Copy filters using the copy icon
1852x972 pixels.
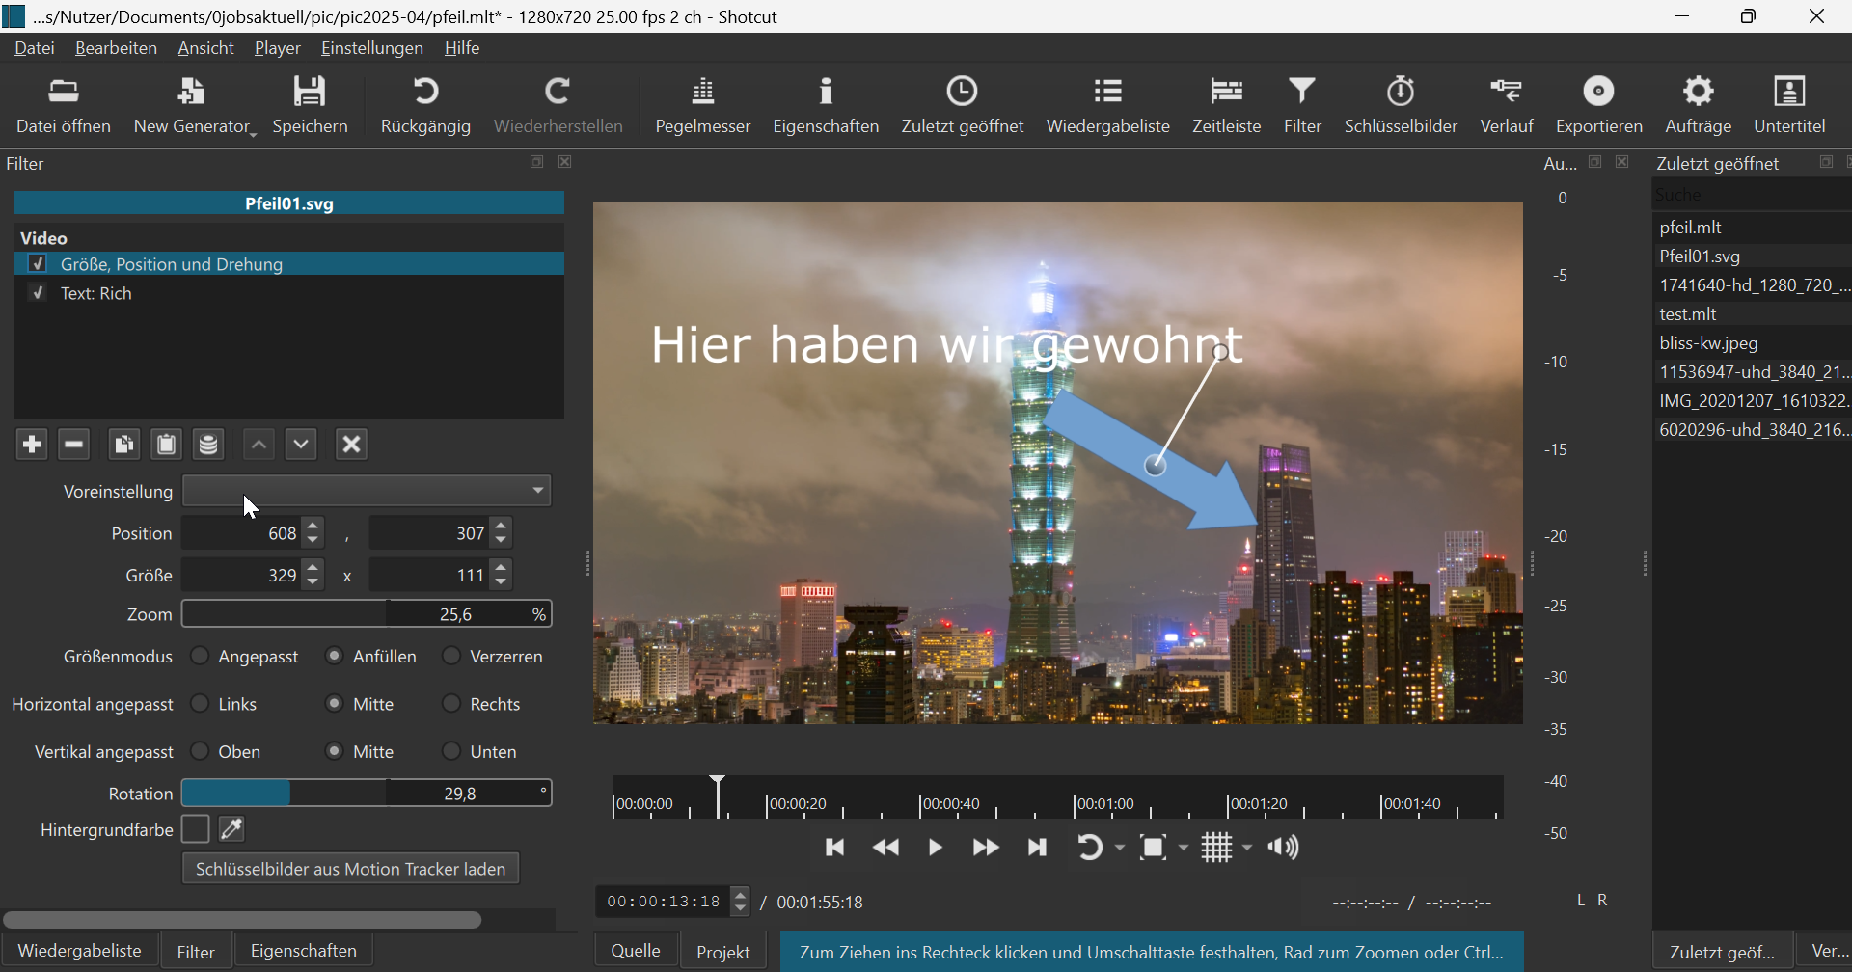(x=123, y=445)
